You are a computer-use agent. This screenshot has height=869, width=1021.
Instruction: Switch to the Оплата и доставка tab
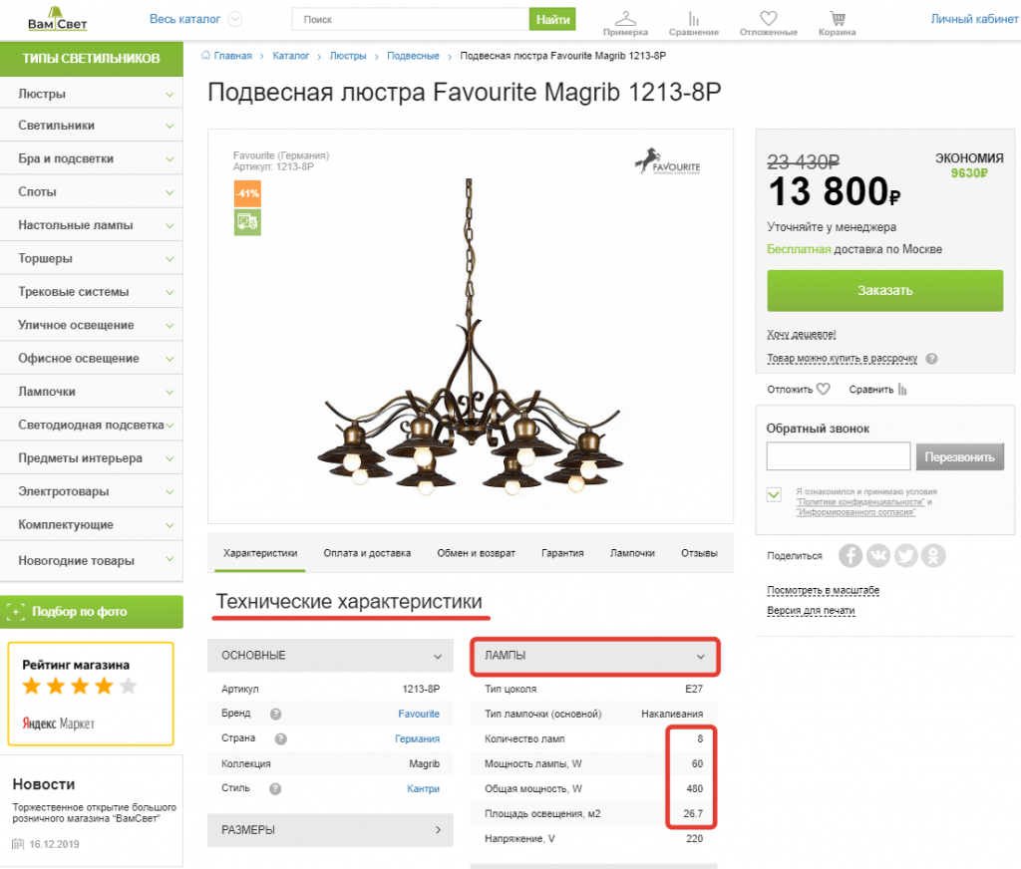click(367, 553)
